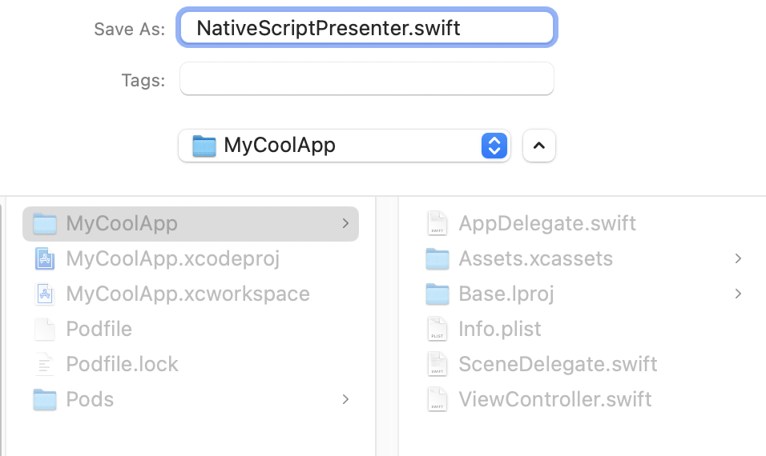Select MyCoolApp.xcworkspace file name
766x456 pixels.
188,294
